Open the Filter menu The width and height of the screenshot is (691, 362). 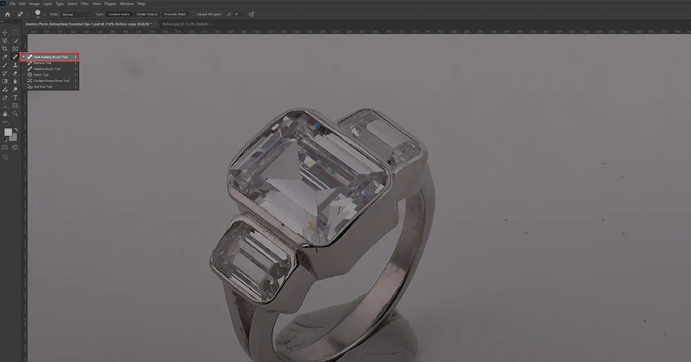point(85,3)
